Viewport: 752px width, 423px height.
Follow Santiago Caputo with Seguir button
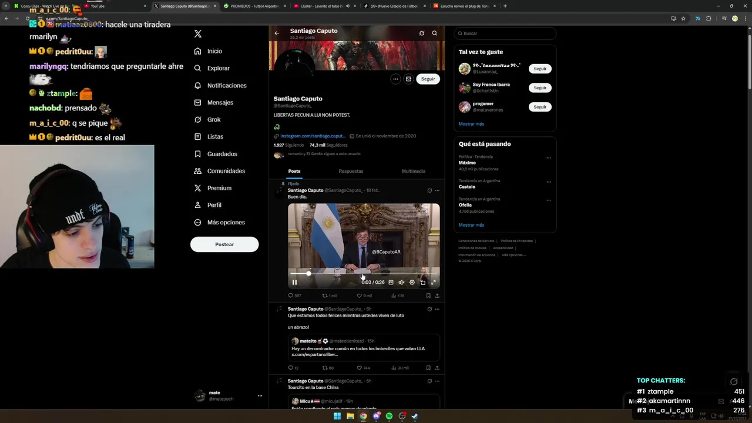[x=428, y=79]
